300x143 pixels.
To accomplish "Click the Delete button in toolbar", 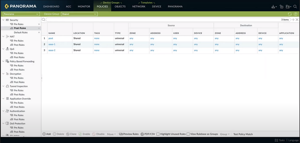I will pyautogui.click(x=58, y=134).
